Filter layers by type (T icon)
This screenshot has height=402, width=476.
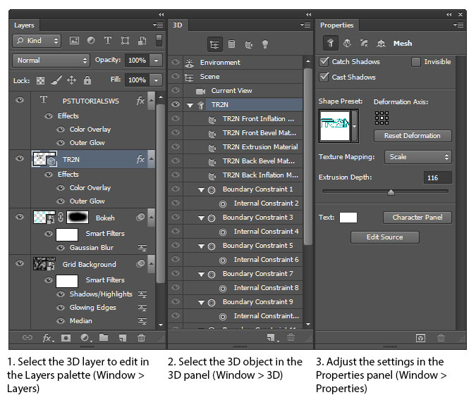[108, 41]
